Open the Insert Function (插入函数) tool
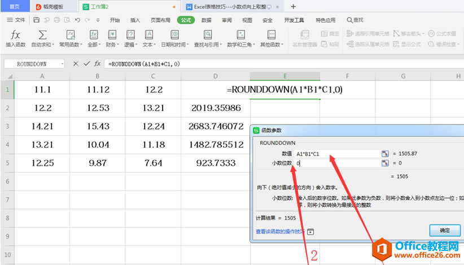The image size is (464, 265). [x=15, y=38]
